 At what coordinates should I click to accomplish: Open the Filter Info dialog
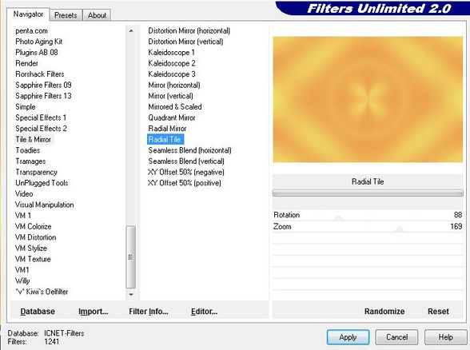[149, 312]
